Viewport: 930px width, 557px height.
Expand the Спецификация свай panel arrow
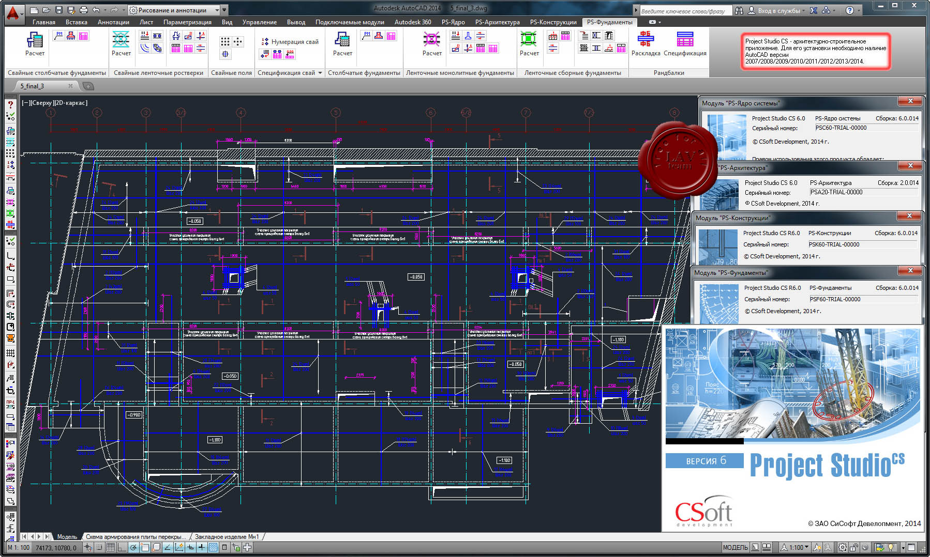coord(320,73)
